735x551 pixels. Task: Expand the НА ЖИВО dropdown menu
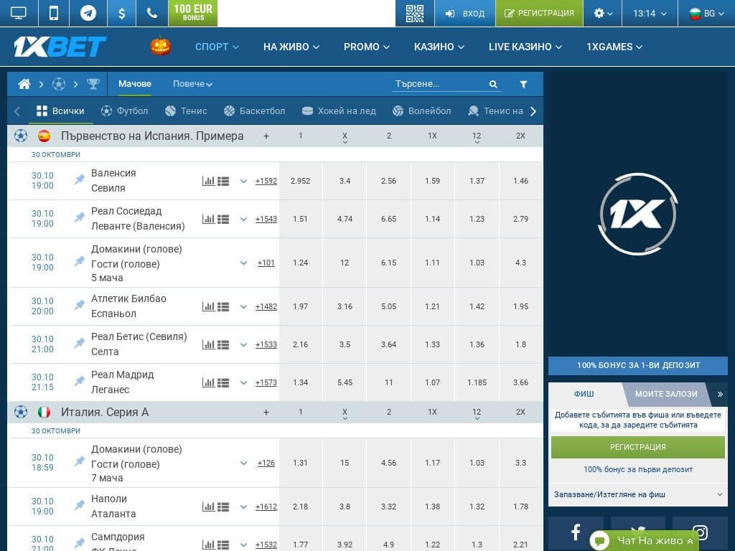coord(291,47)
